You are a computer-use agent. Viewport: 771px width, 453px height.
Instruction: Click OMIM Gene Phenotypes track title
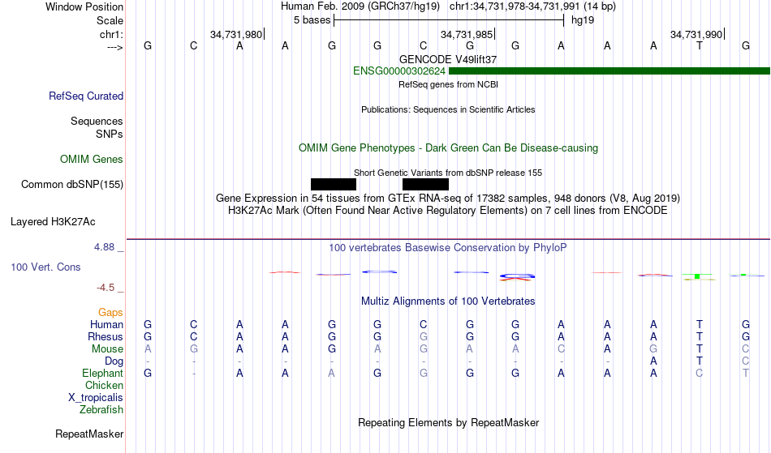pyautogui.click(x=448, y=148)
